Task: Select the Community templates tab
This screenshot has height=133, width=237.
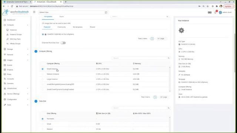Action: [x=61, y=27]
